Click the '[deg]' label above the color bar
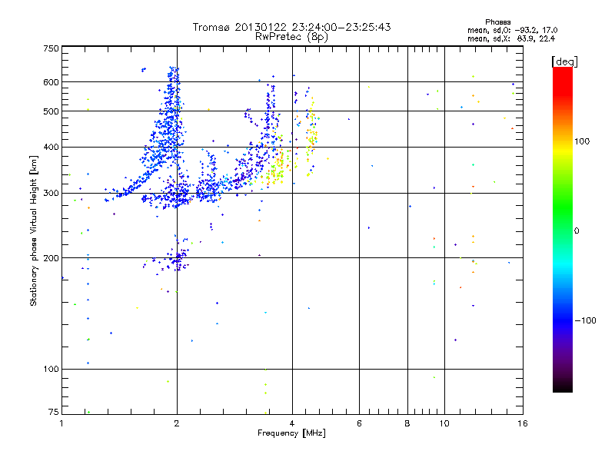 click(564, 61)
